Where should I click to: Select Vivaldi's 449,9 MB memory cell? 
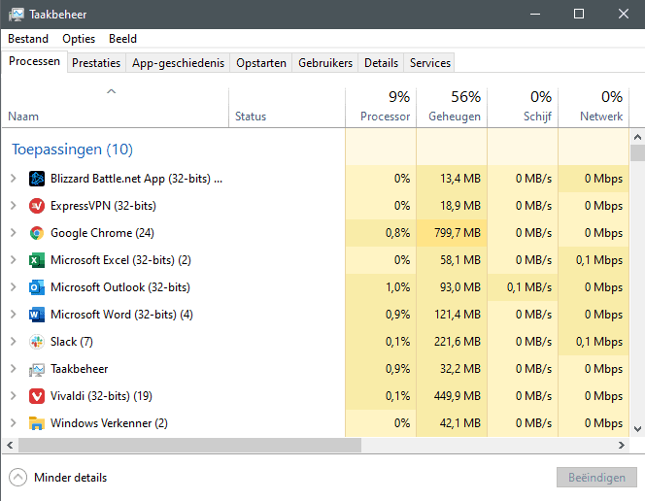pyautogui.click(x=452, y=396)
